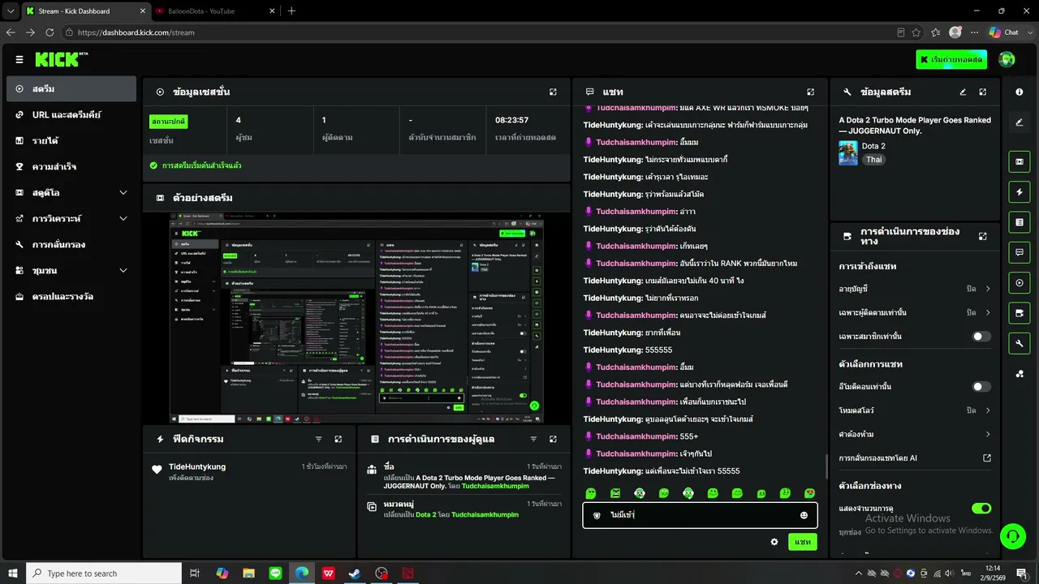Open ดรอปและรางวัล in the sidebar
The image size is (1039, 584).
click(71, 296)
